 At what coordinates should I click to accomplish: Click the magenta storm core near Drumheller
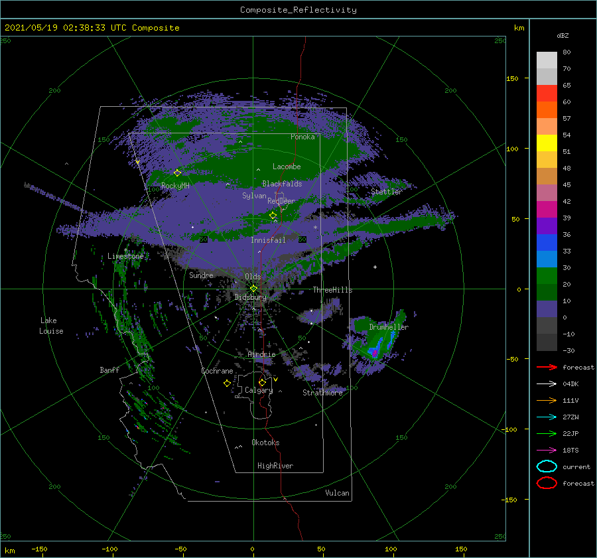click(x=375, y=354)
